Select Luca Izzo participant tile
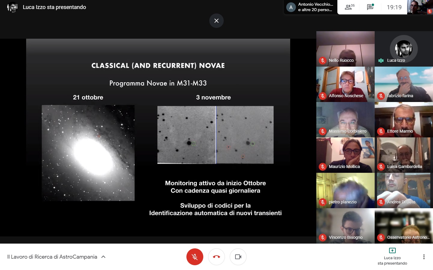433x270 pixels. point(404,49)
